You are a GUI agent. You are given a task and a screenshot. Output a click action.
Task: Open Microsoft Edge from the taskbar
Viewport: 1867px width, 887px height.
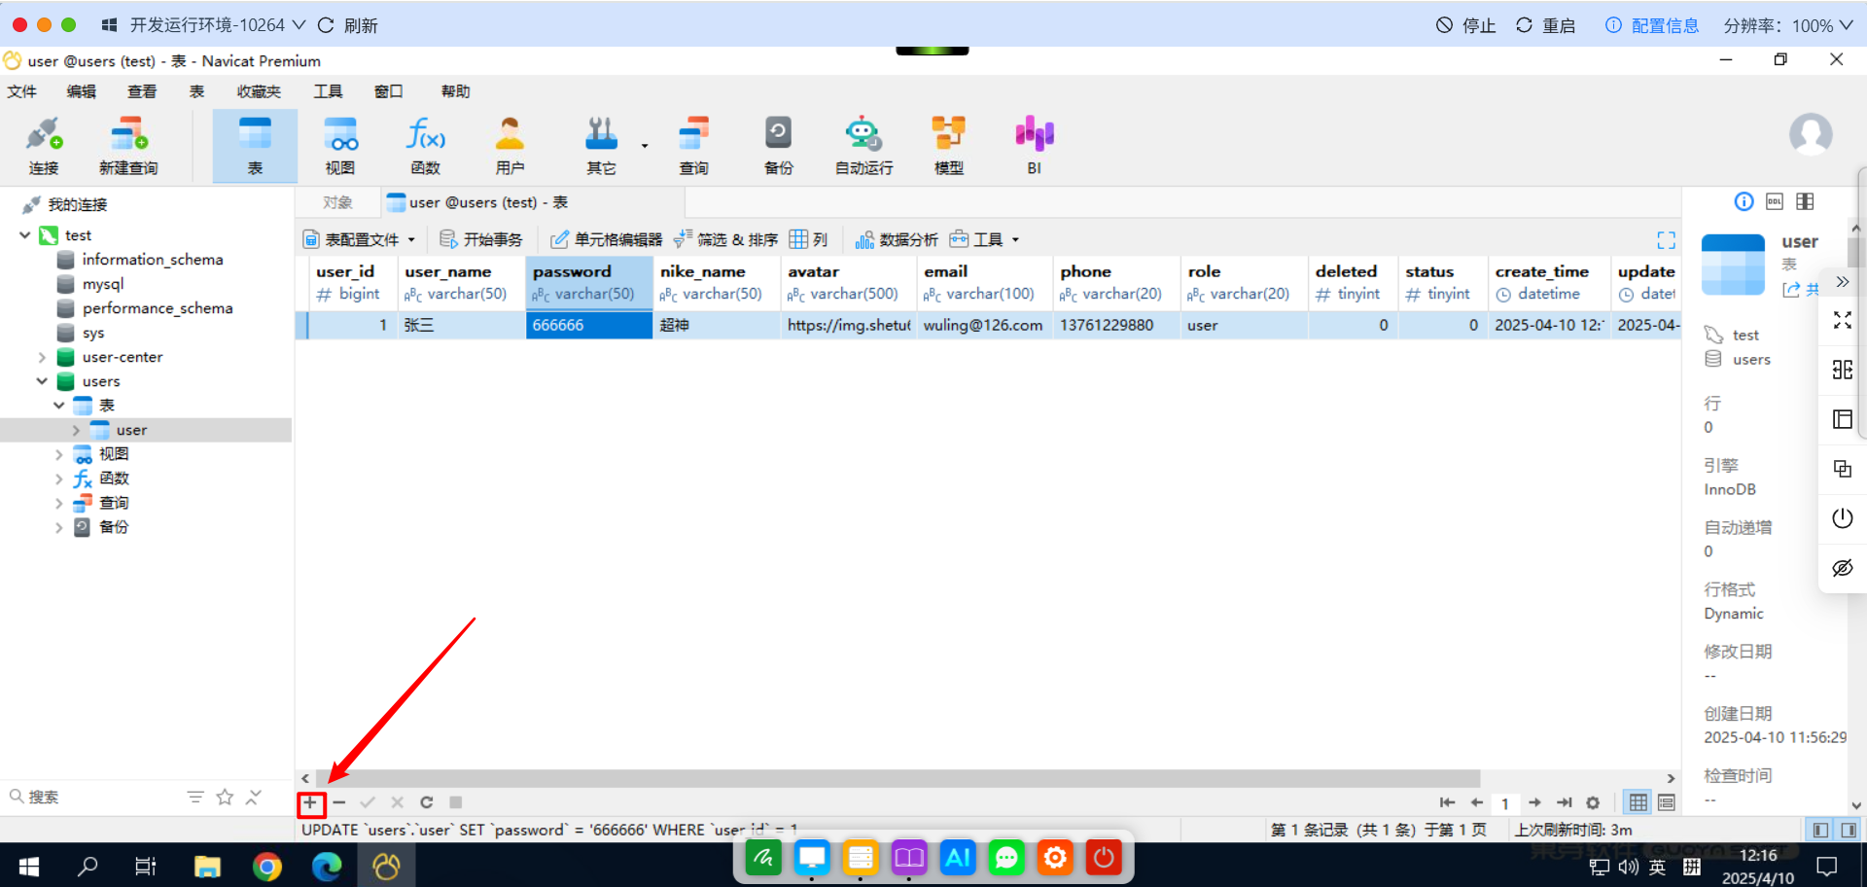327,866
